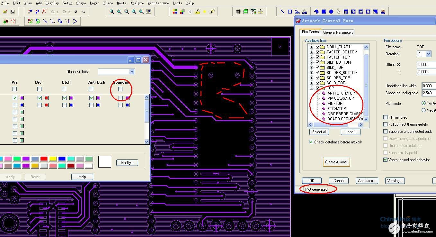The height and width of the screenshot is (237, 436).
Task: Open the Global visibility dropdown
Action: pyautogui.click(x=131, y=72)
